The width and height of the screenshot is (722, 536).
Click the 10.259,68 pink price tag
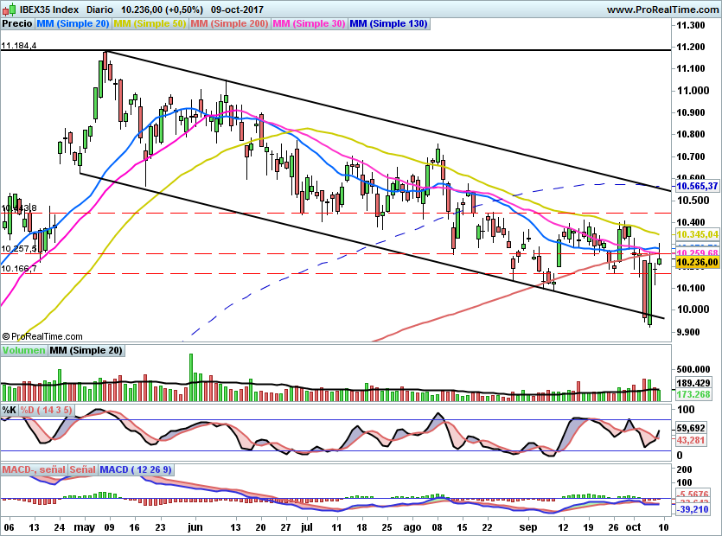[697, 253]
